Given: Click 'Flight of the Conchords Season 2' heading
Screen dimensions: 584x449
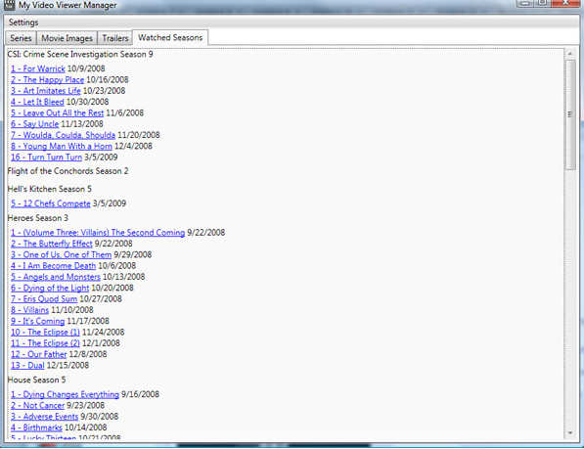Looking at the screenshot, I should pos(67,171).
